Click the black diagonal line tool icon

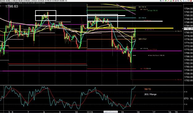(x=181, y=1)
